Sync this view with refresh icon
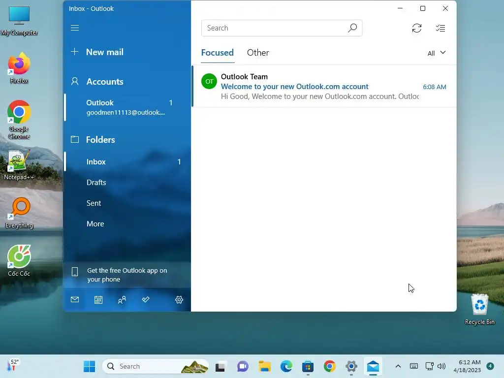Screen dimensions: 504x378 click(416, 28)
